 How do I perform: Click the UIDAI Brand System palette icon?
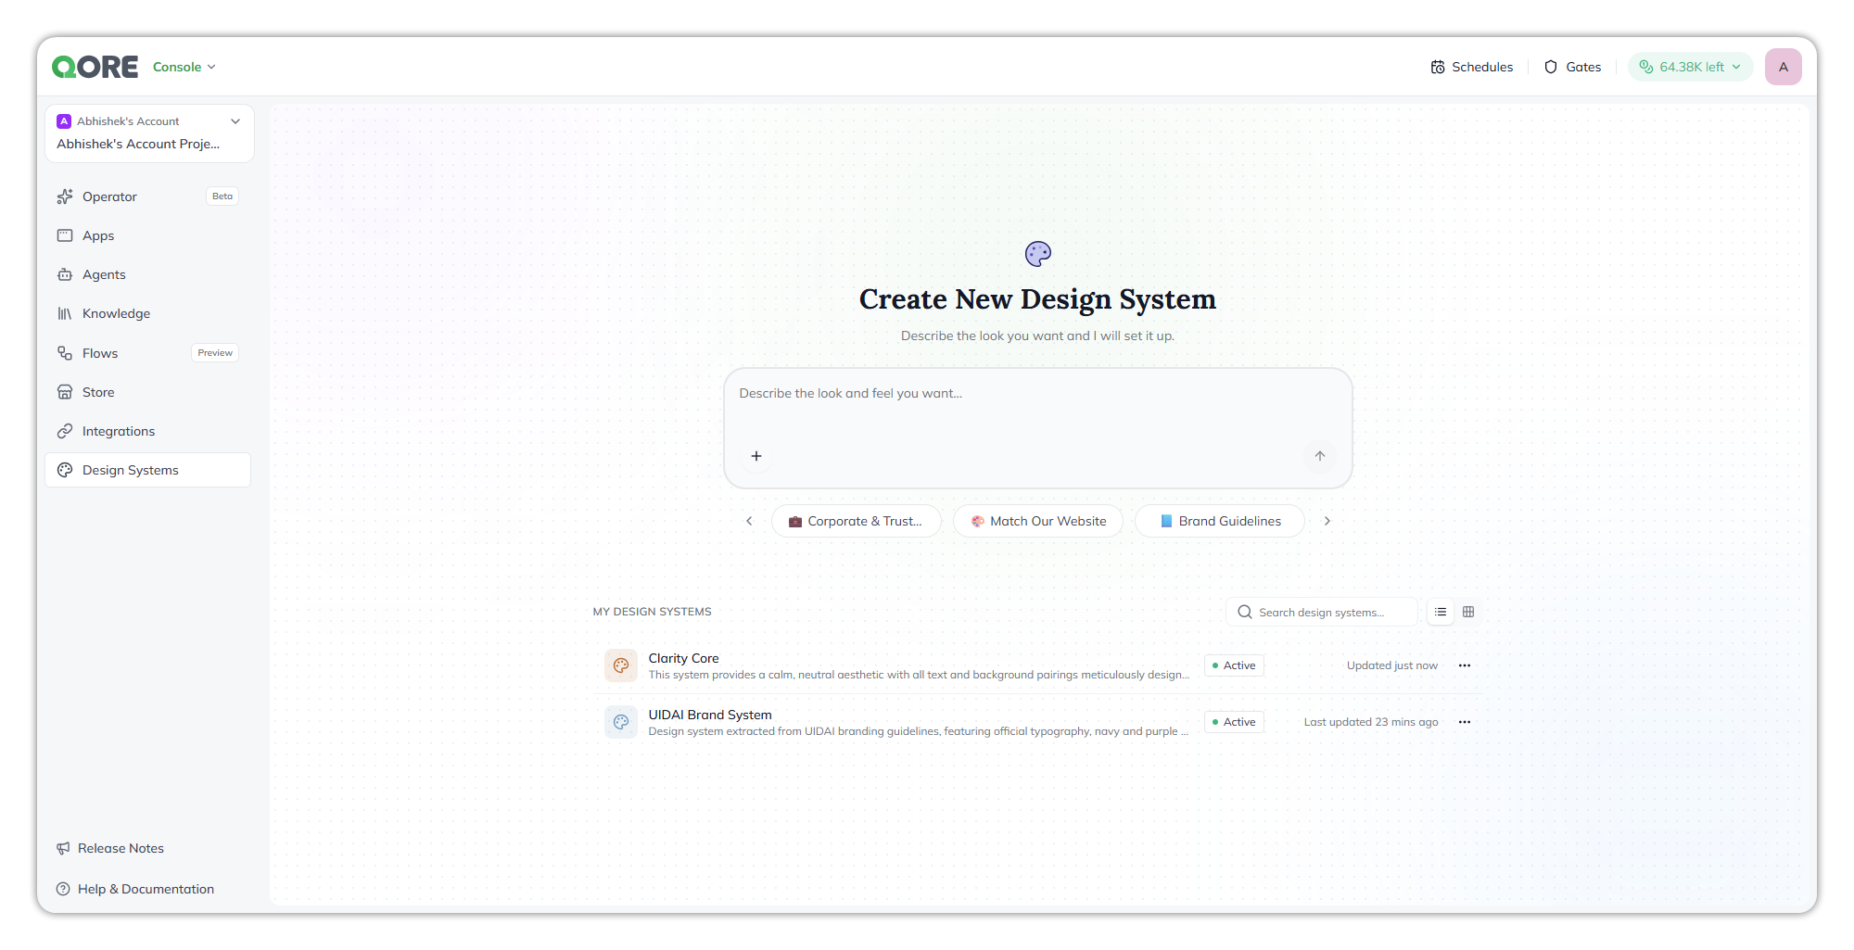(x=621, y=722)
